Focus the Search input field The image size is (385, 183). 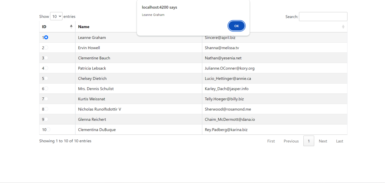pyautogui.click(x=323, y=17)
